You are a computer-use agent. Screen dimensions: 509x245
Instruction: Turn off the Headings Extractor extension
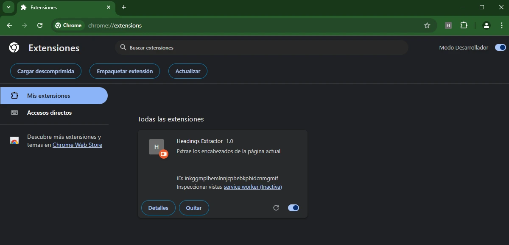pyautogui.click(x=293, y=208)
